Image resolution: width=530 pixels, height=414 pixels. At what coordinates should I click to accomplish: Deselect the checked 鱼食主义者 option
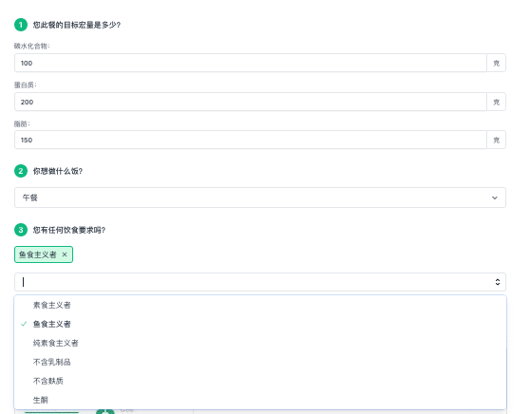point(260,324)
